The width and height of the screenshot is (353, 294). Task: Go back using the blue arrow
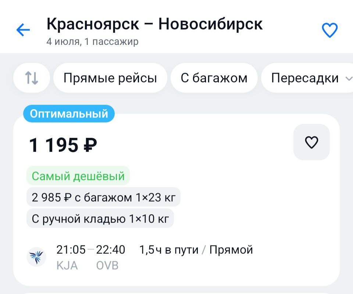point(23,29)
